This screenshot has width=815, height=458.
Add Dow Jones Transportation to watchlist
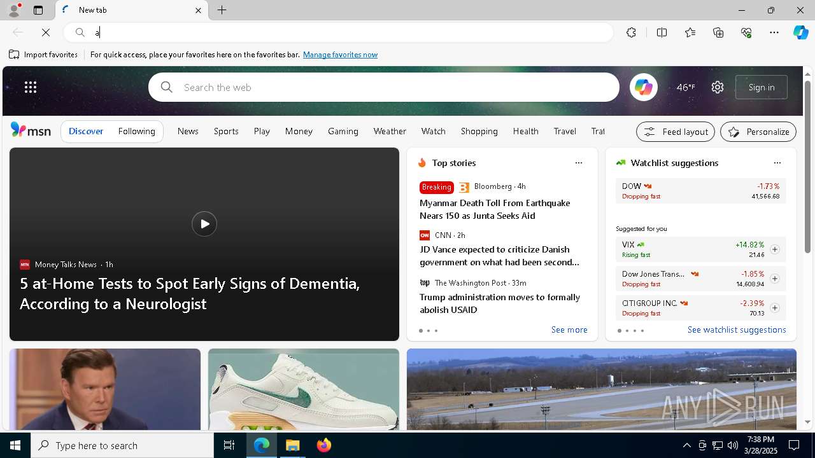tap(775, 279)
